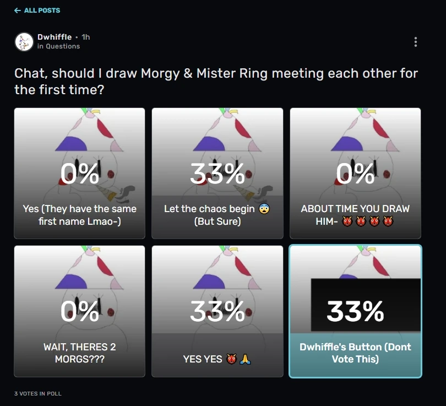Choose the "WAIT, THERES 2 MORGS???" poll option
This screenshot has height=406, width=446.
pyautogui.click(x=79, y=353)
